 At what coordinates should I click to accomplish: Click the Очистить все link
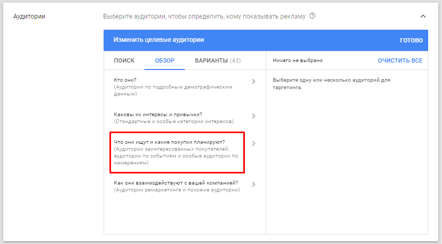(400, 60)
